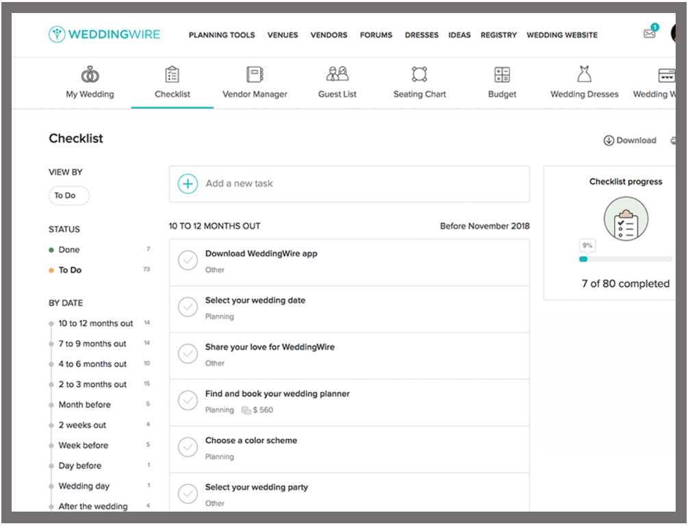The width and height of the screenshot is (688, 526).
Task: Go to the Venues menu
Action: (x=283, y=35)
